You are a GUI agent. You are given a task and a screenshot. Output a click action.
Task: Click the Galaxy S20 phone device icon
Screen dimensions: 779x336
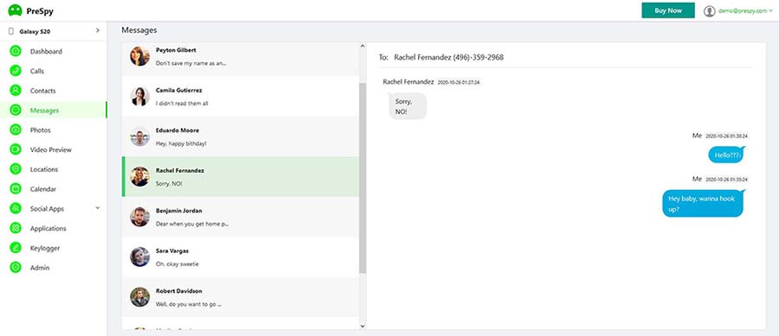coord(11,31)
